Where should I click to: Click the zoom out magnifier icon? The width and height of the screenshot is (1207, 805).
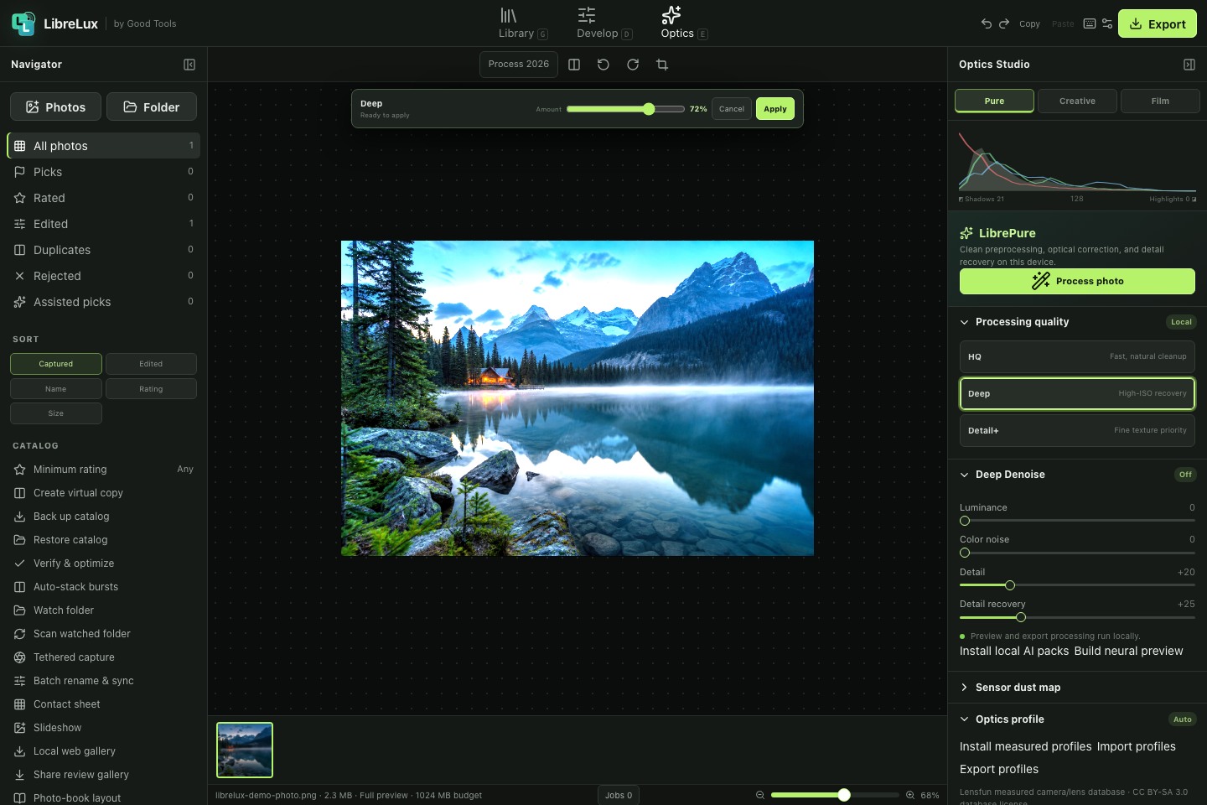point(760,795)
